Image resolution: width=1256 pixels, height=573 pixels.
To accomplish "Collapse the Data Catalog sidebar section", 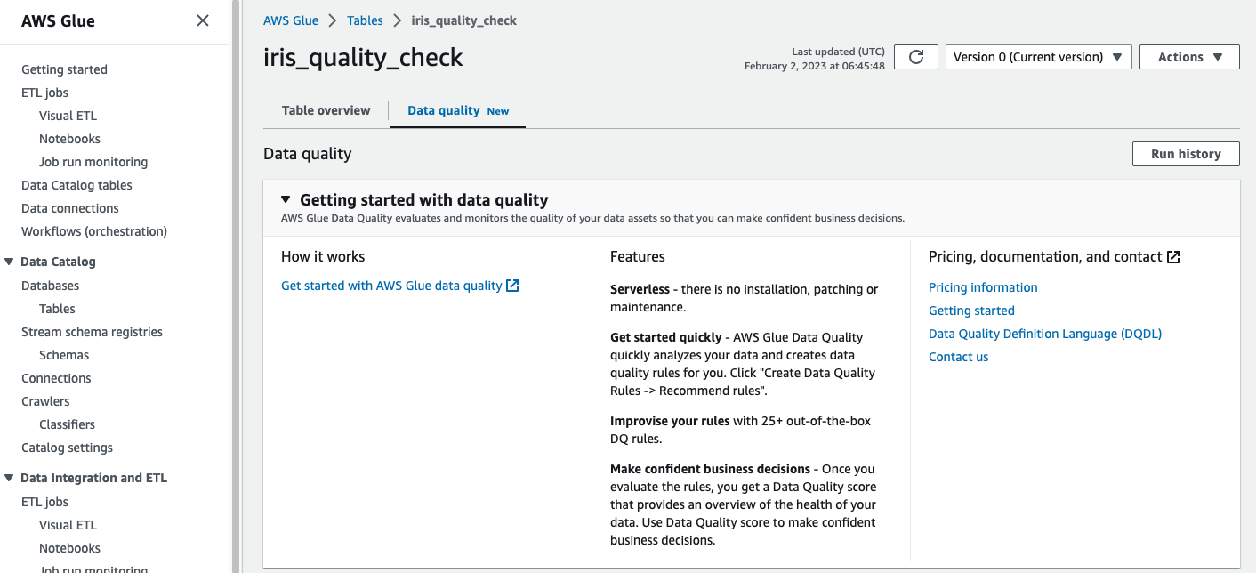I will (8, 261).
